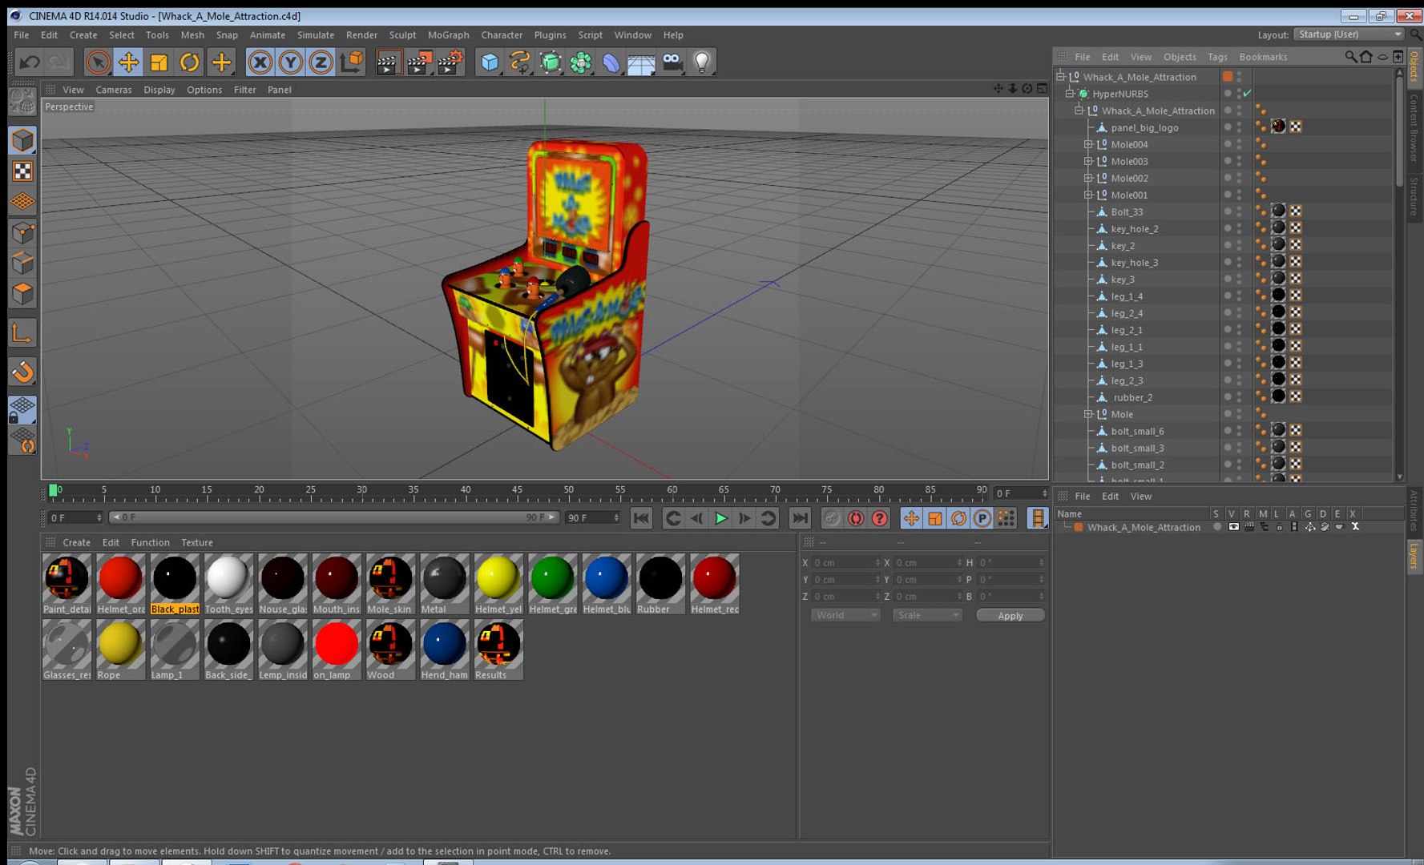Select the Scale tool in top toolbar

click(x=159, y=62)
